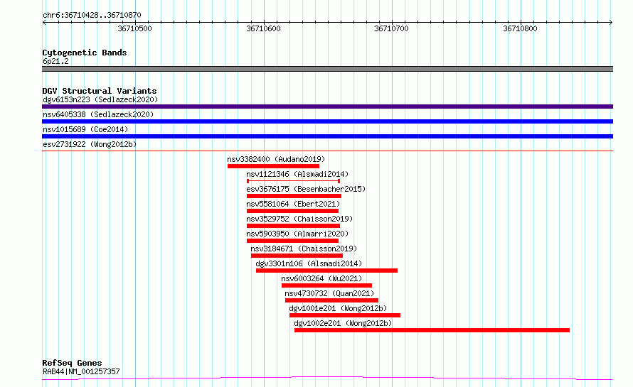Image resolution: width=633 pixels, height=387 pixels.
Task: Select the nsv5903950 (Almarri2020) label
Action: [x=297, y=234]
